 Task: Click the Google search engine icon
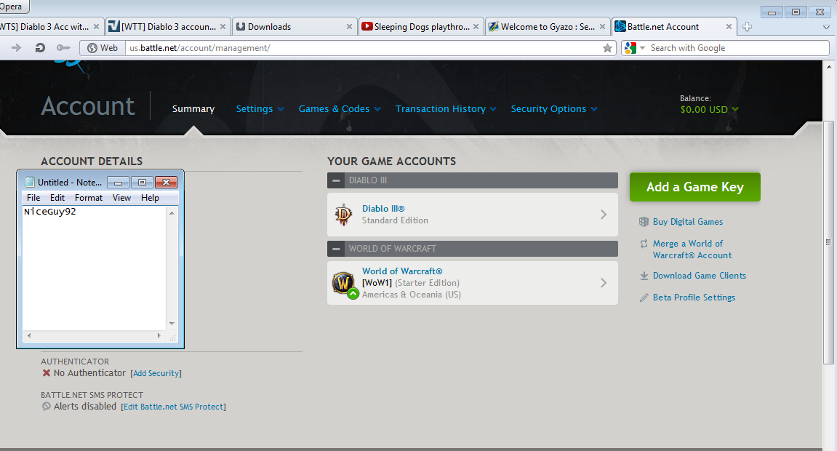[x=630, y=48]
